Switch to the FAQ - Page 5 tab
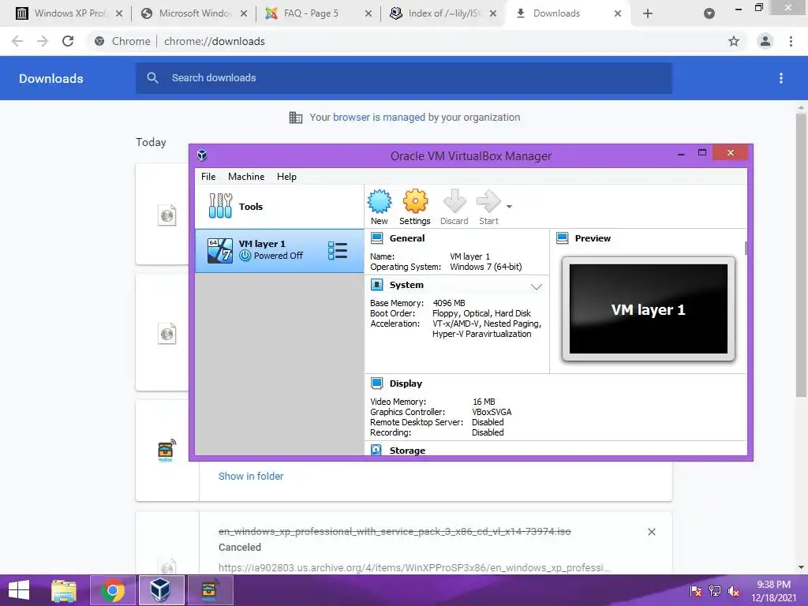 (x=311, y=13)
